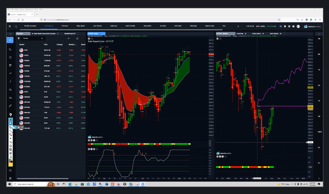Image resolution: width=329 pixels, height=194 pixels.
Task: Select the Aa text tool in sidebar
Action: (10, 98)
